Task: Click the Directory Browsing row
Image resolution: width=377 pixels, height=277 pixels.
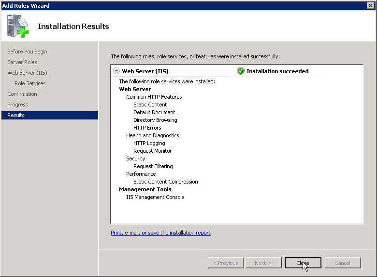Action: coord(155,120)
